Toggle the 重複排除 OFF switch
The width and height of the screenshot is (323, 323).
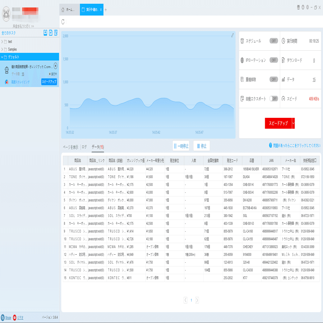click(x=274, y=79)
